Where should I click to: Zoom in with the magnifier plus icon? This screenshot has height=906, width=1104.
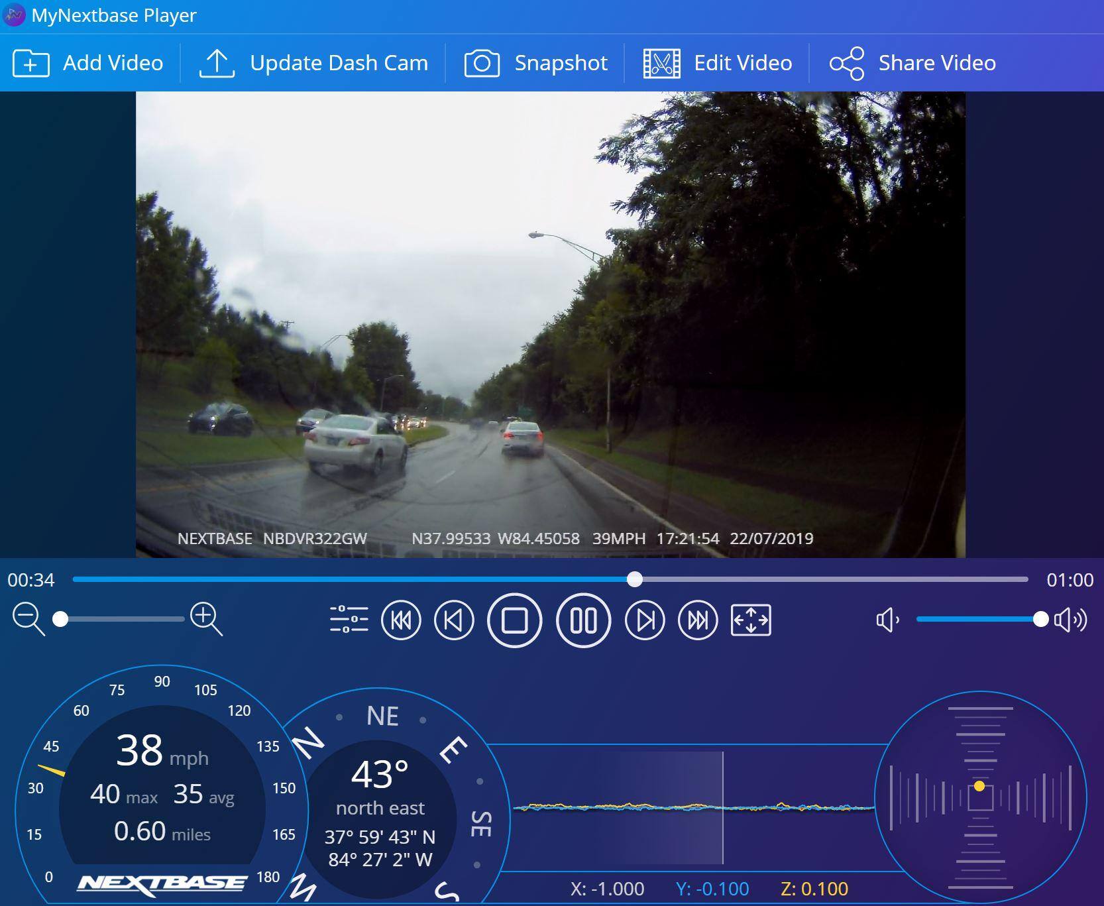(205, 619)
